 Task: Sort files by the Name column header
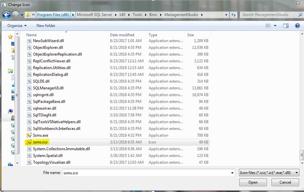[x=32, y=35]
